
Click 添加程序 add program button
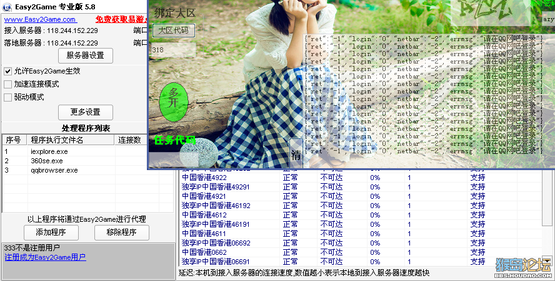(x=51, y=232)
